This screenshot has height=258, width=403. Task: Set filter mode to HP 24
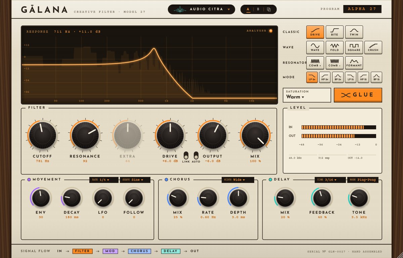click(x=325, y=77)
